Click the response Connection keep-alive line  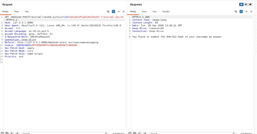click(148, 31)
